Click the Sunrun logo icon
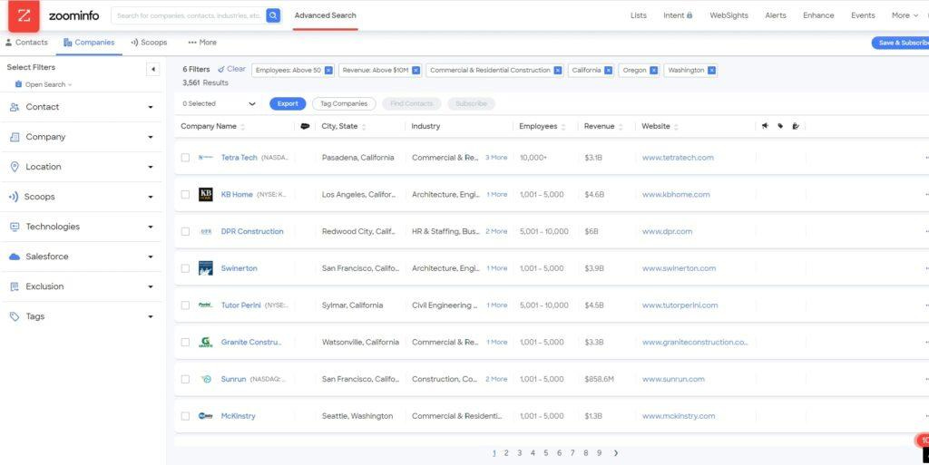 coord(206,379)
